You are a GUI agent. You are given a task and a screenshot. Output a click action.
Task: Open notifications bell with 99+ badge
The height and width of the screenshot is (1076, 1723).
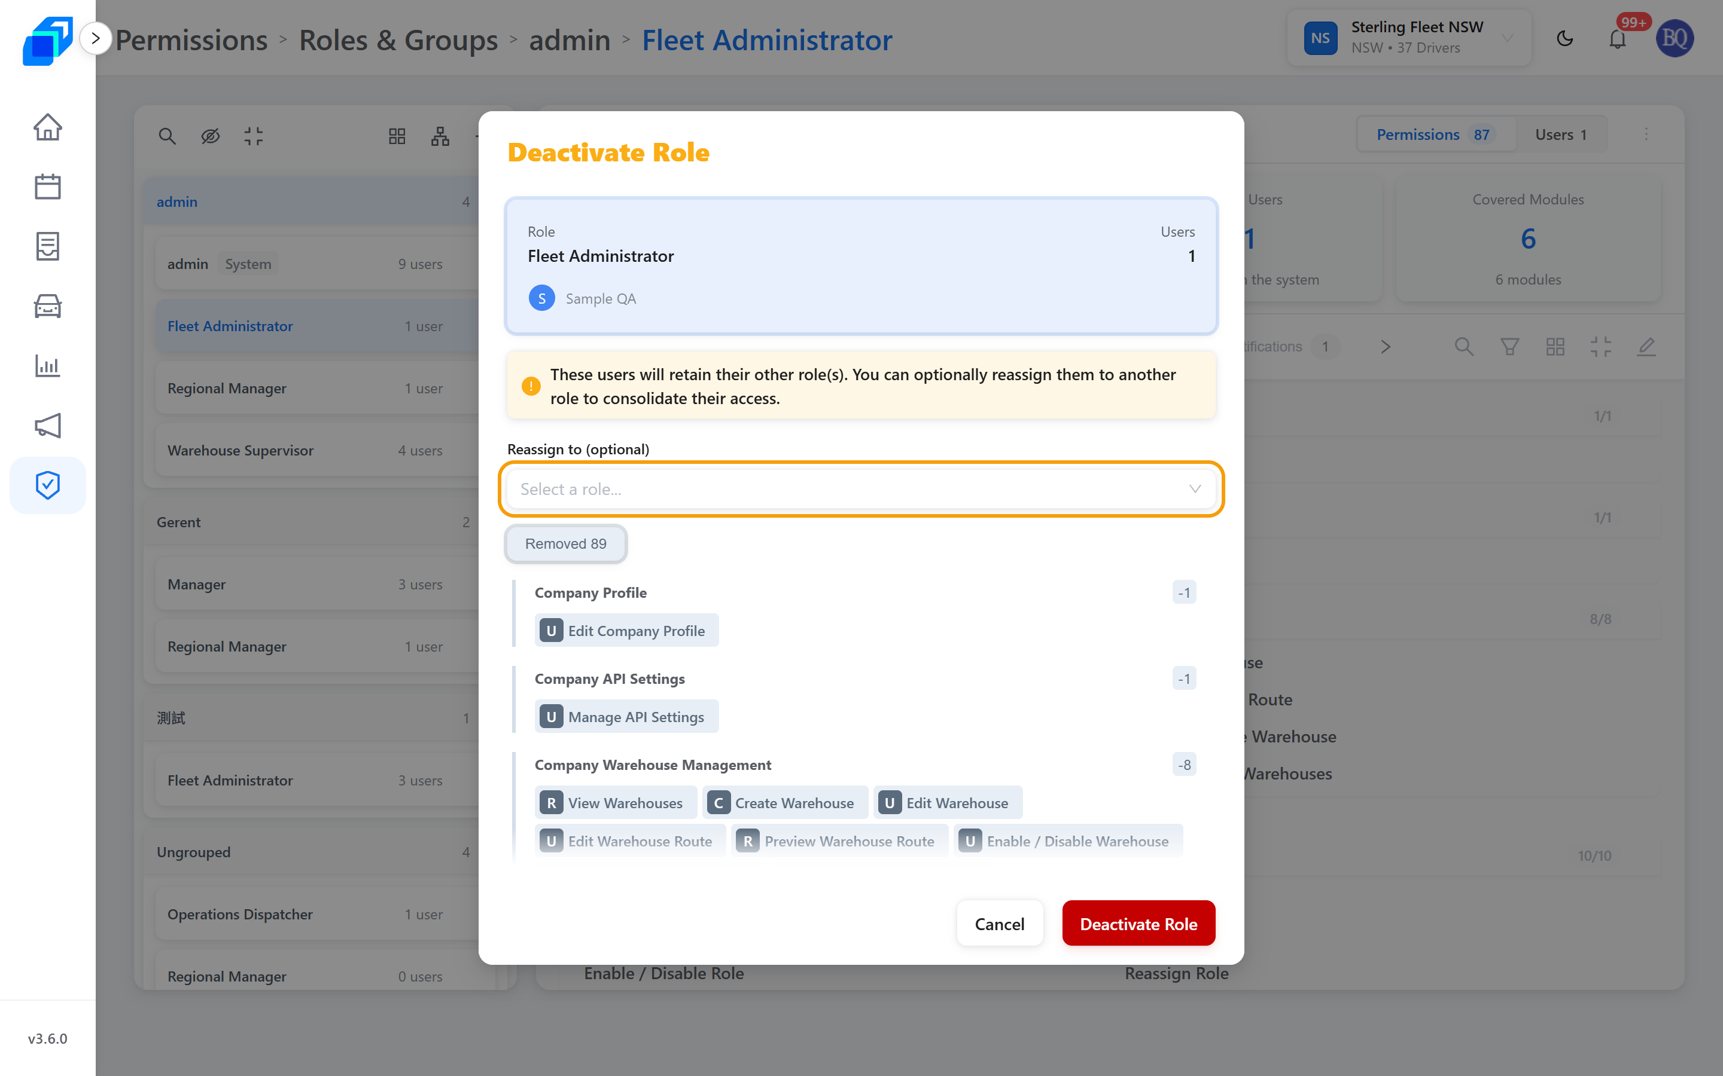point(1618,38)
